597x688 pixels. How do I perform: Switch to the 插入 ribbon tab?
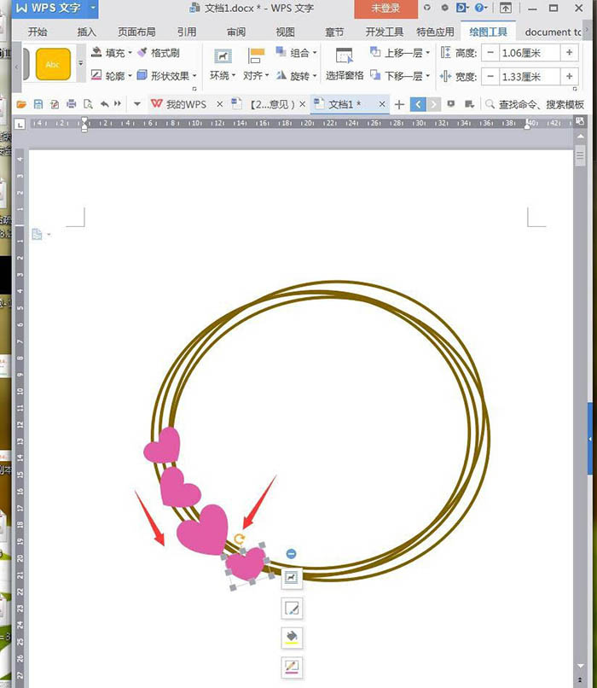[x=86, y=32]
